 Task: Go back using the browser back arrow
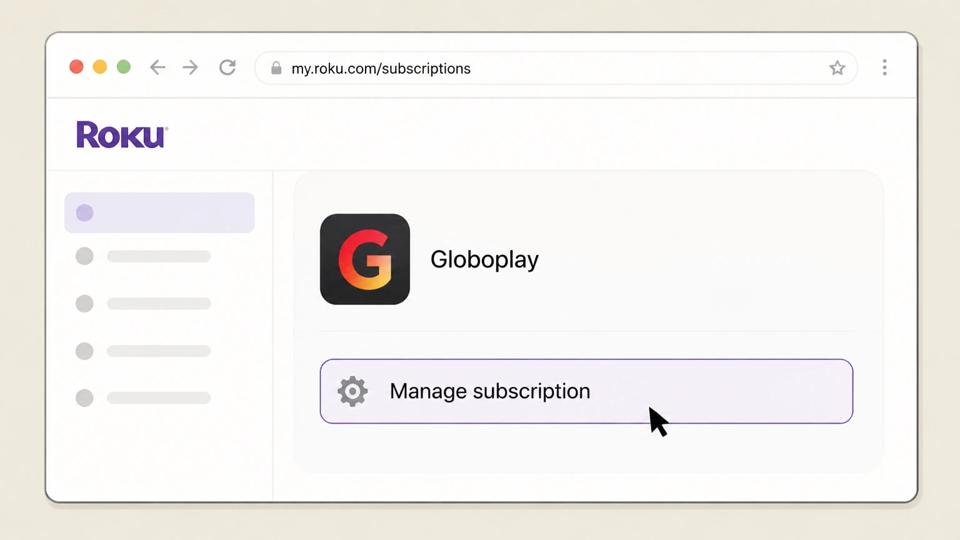157,67
